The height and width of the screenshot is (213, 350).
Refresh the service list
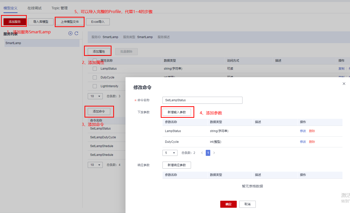pos(76,33)
